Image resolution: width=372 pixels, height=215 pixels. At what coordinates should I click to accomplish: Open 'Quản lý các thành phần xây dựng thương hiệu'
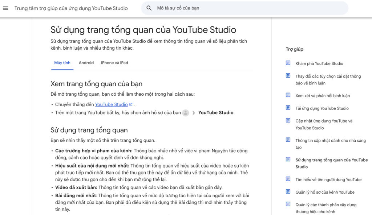326,208
